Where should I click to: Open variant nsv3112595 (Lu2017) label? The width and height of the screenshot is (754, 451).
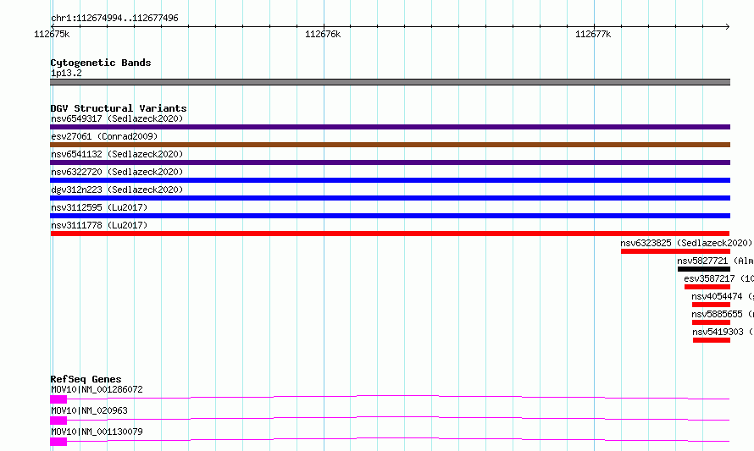[99, 207]
